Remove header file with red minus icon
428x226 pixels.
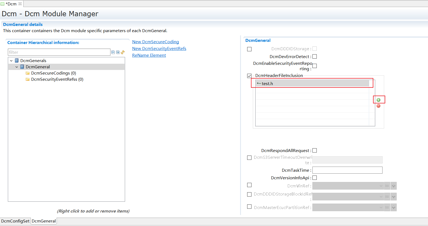[378, 106]
